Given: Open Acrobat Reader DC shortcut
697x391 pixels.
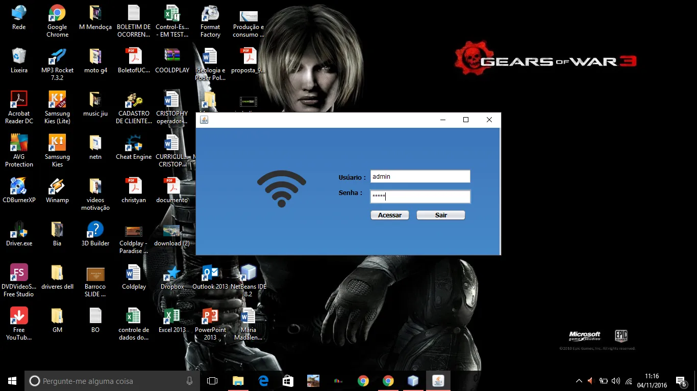Looking at the screenshot, I should click(19, 107).
